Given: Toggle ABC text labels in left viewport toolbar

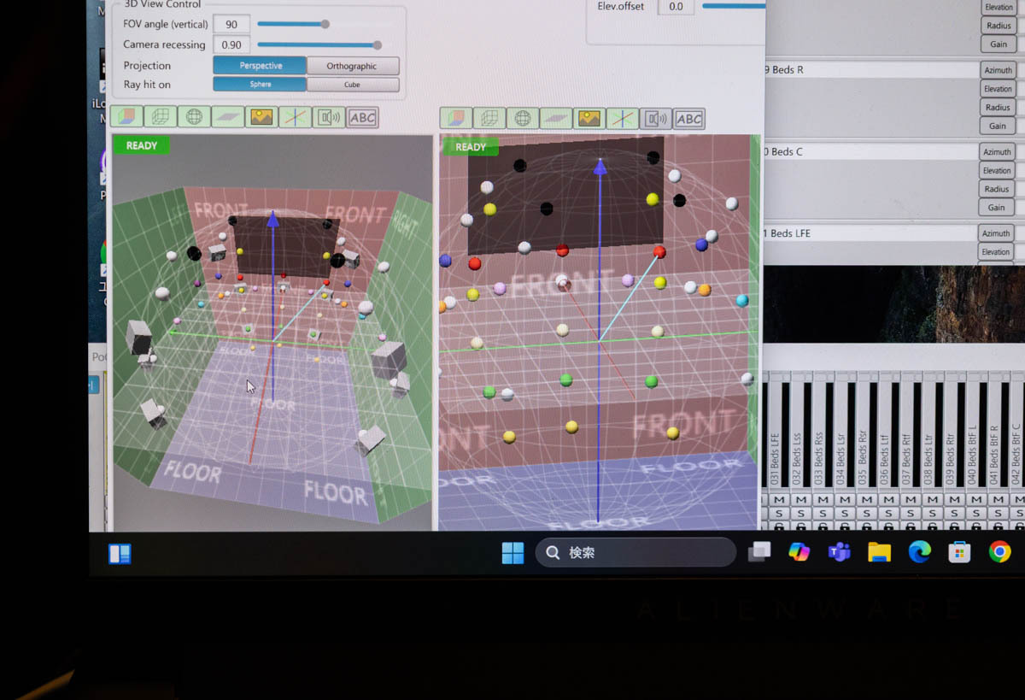Looking at the screenshot, I should pyautogui.click(x=362, y=117).
